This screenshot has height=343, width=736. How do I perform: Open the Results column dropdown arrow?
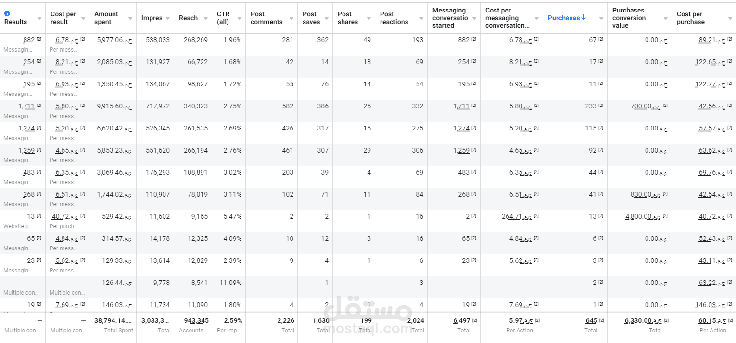pyautogui.click(x=40, y=18)
